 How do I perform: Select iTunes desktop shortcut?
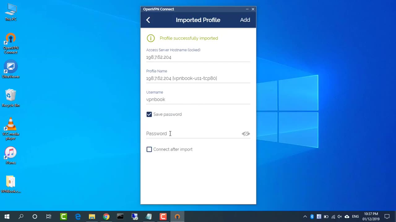[11, 155]
